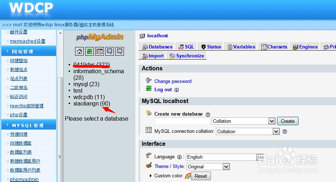Viewport: 336px width, 182px height.
Task: Select the test database
Action: pyautogui.click(x=78, y=90)
